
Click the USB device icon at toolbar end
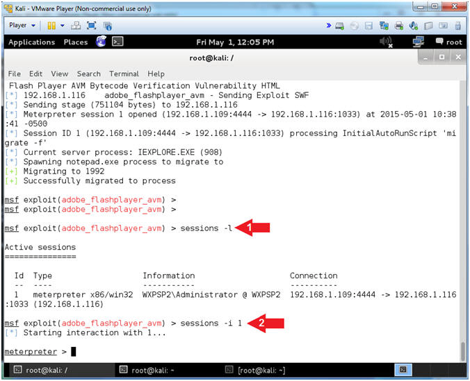coord(457,26)
